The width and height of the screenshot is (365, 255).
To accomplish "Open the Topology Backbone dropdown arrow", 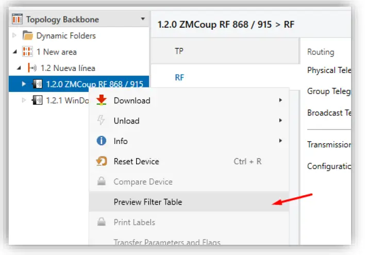I will (142, 20).
